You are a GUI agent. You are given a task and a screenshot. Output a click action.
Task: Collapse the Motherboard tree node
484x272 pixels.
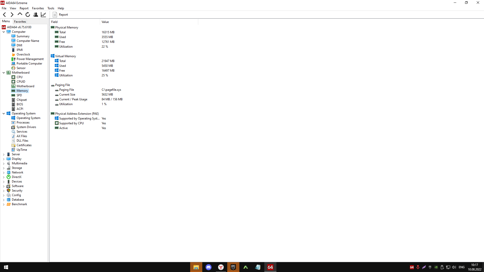4,73
